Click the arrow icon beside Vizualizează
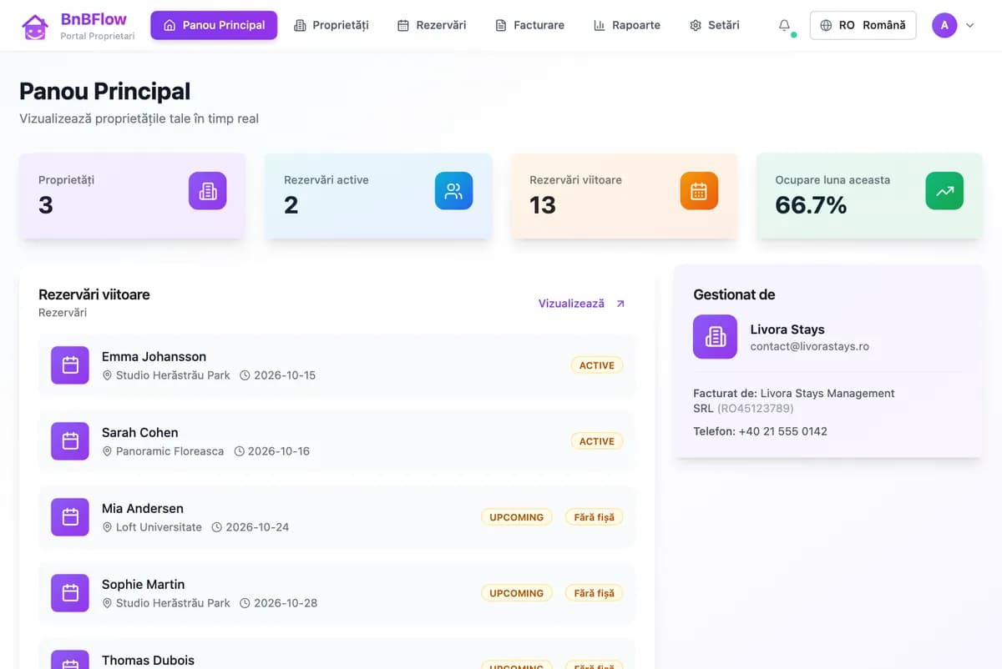 click(x=620, y=304)
